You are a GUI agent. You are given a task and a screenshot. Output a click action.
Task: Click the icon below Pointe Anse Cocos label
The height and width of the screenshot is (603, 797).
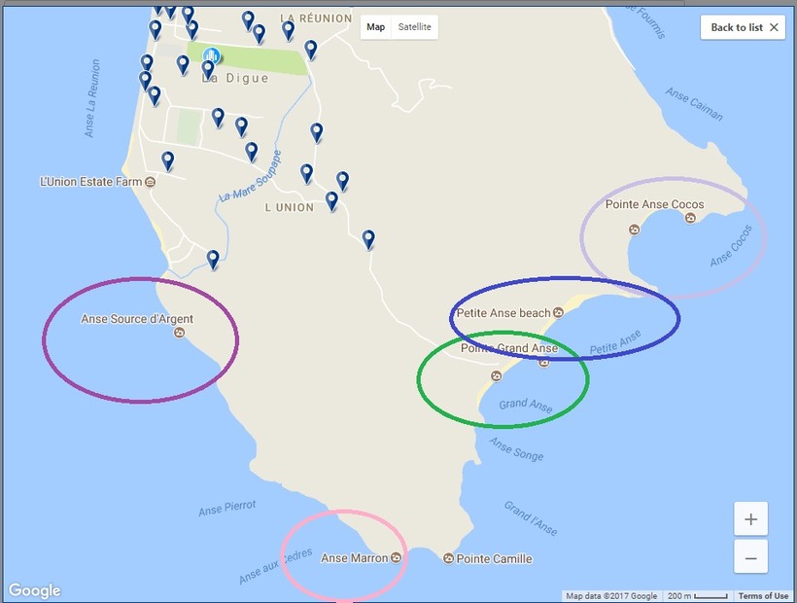634,230
